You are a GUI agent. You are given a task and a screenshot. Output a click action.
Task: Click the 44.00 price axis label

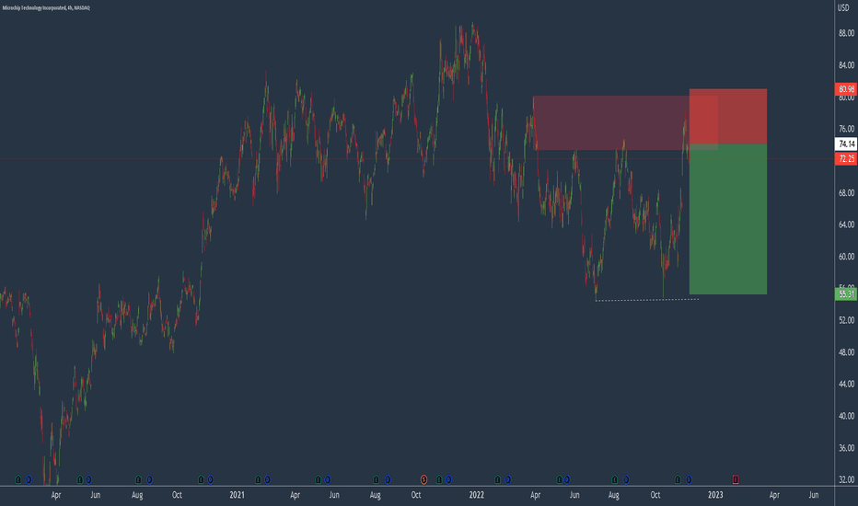point(846,384)
